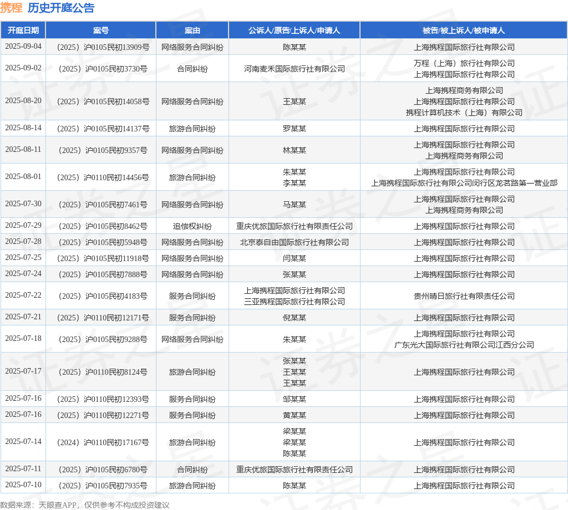Click the 追偿权纠纷 case cause

click(192, 226)
